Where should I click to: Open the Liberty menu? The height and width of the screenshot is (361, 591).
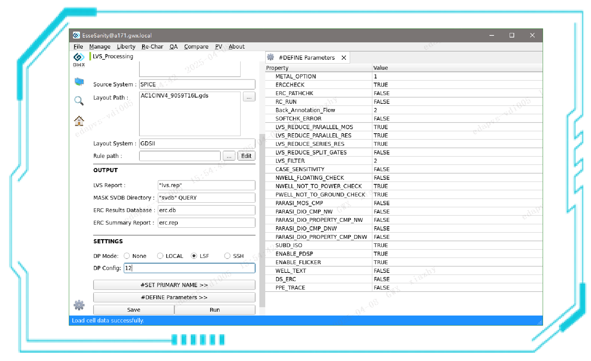(126, 47)
